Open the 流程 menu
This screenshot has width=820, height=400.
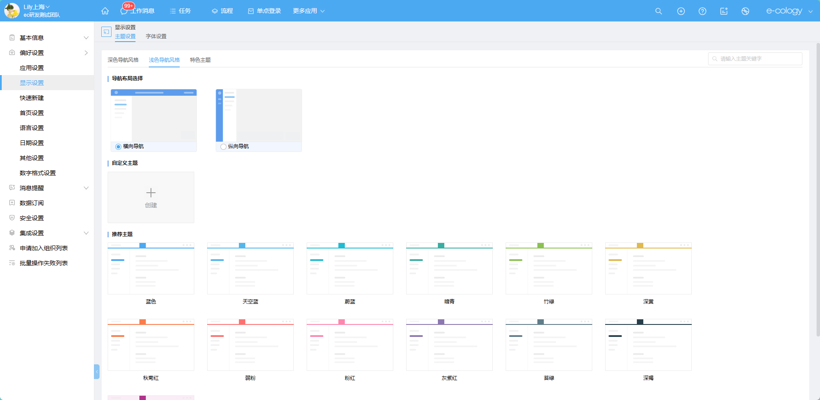222,11
